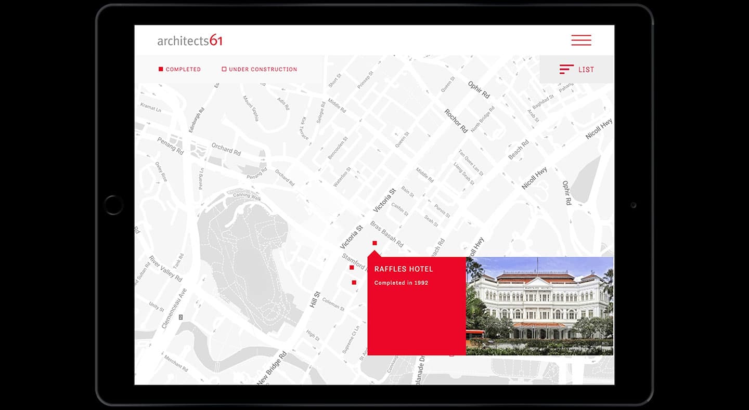Click the 'Merchant Rd' map label
Viewport: 749px width, 410px height.
point(175,362)
